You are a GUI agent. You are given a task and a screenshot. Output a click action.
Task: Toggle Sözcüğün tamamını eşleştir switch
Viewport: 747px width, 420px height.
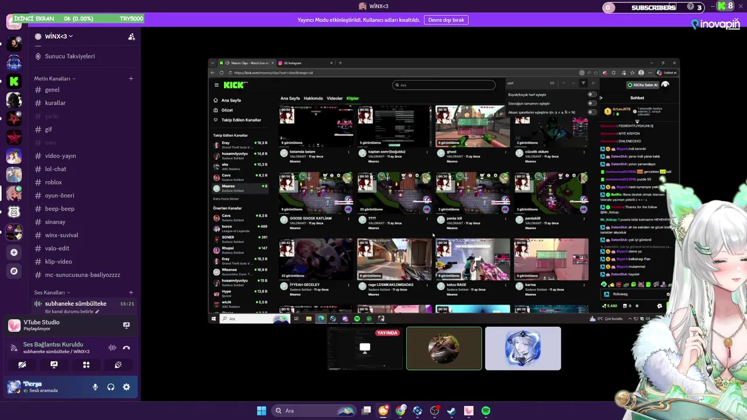tap(592, 103)
